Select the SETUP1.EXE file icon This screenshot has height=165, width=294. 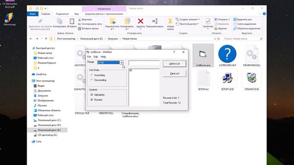[227, 78]
